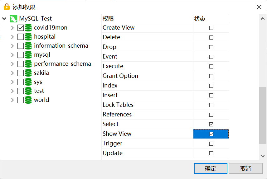This screenshot has height=179, width=267.
Task: Click the sakila database icon
Action: pos(28,73)
